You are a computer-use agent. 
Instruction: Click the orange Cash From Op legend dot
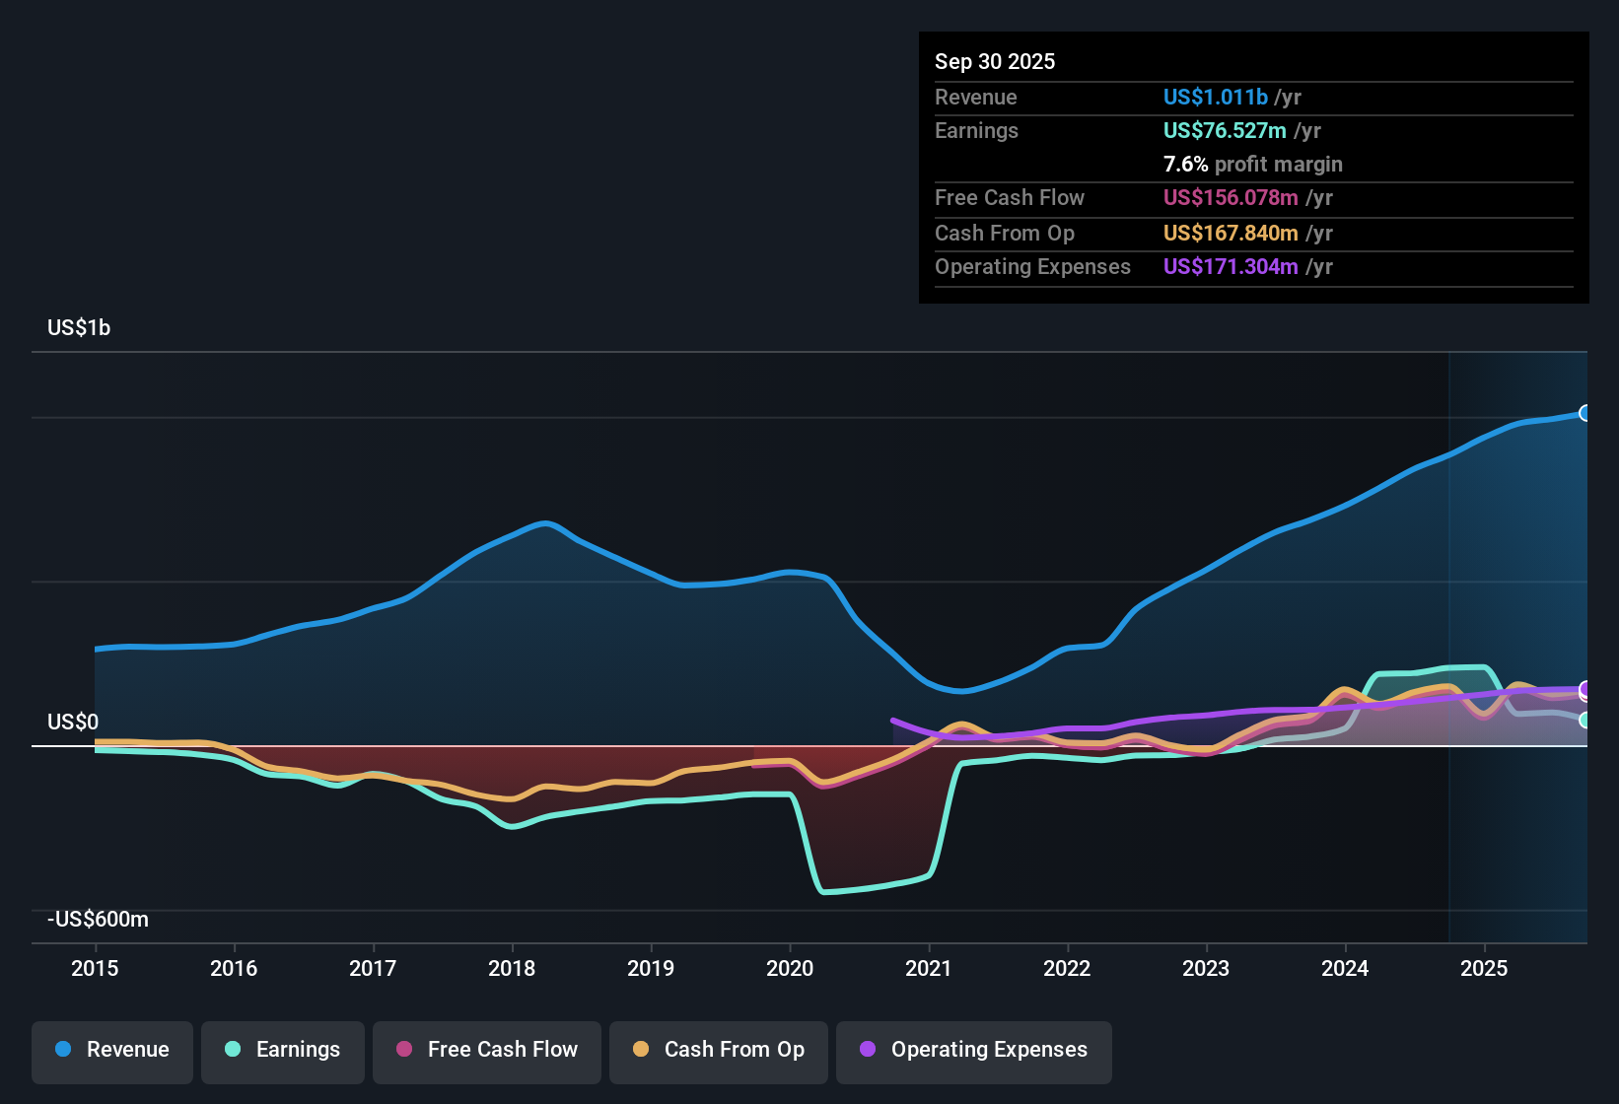coord(640,1050)
